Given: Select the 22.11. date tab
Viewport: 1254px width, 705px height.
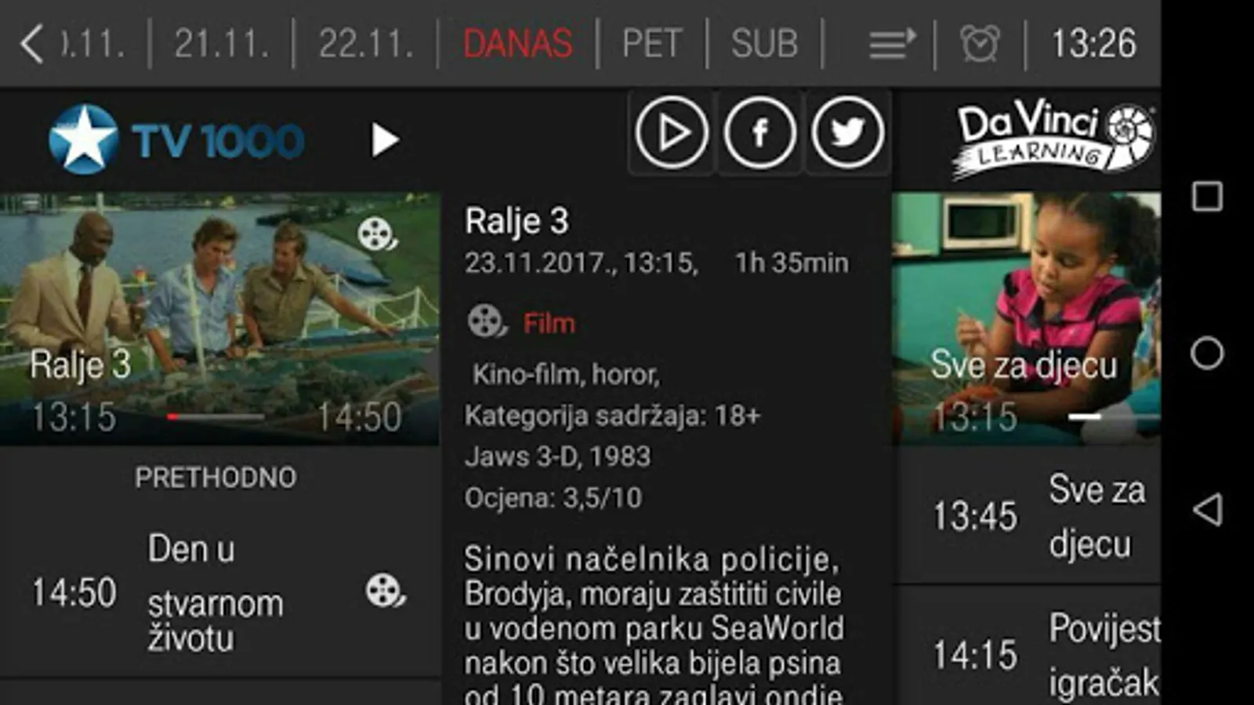Looking at the screenshot, I should click(x=365, y=44).
